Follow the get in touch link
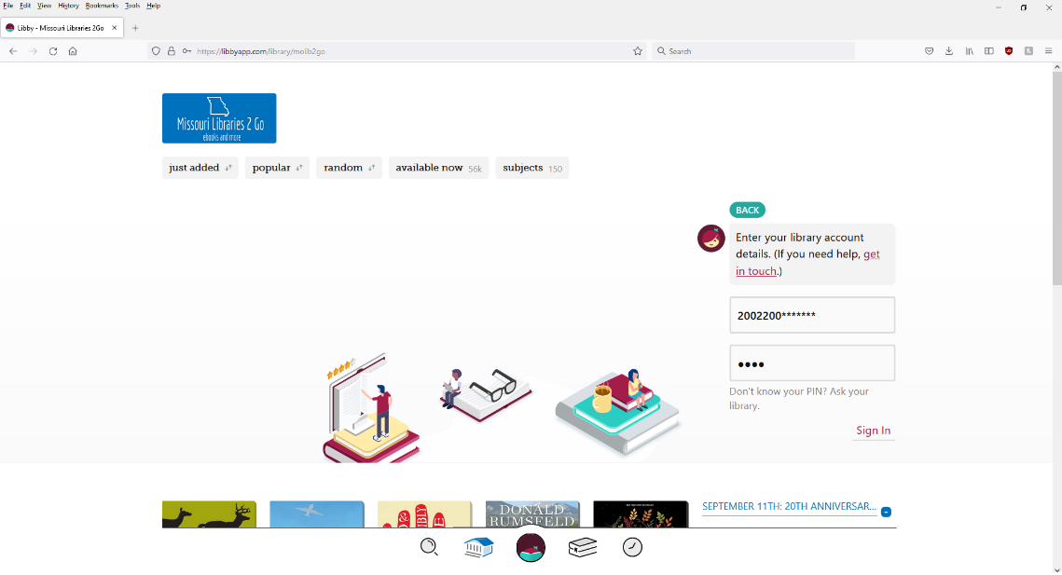1062x575 pixels. point(807,263)
